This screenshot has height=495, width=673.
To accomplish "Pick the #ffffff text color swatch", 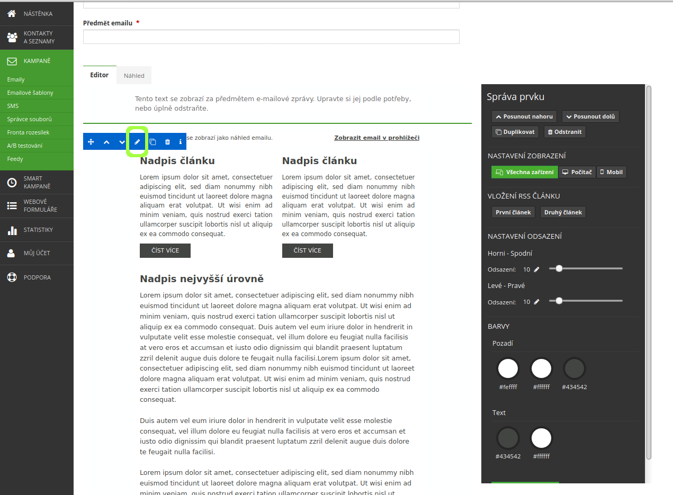I will 541,438.
